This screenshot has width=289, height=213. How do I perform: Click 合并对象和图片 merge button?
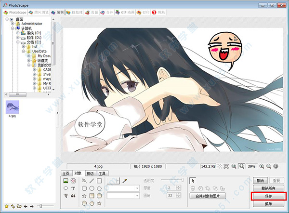(x=208, y=196)
